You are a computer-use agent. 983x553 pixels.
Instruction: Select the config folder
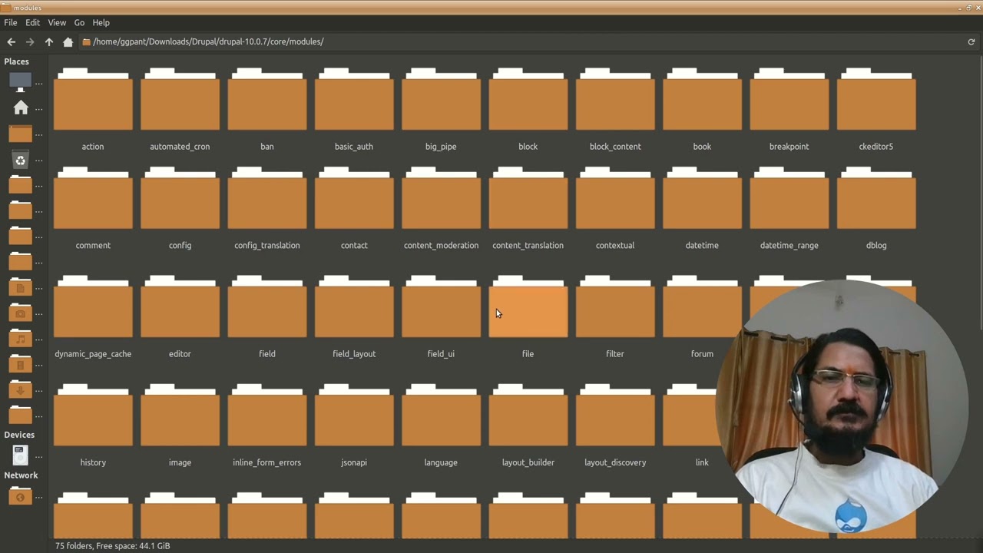pyautogui.click(x=180, y=199)
